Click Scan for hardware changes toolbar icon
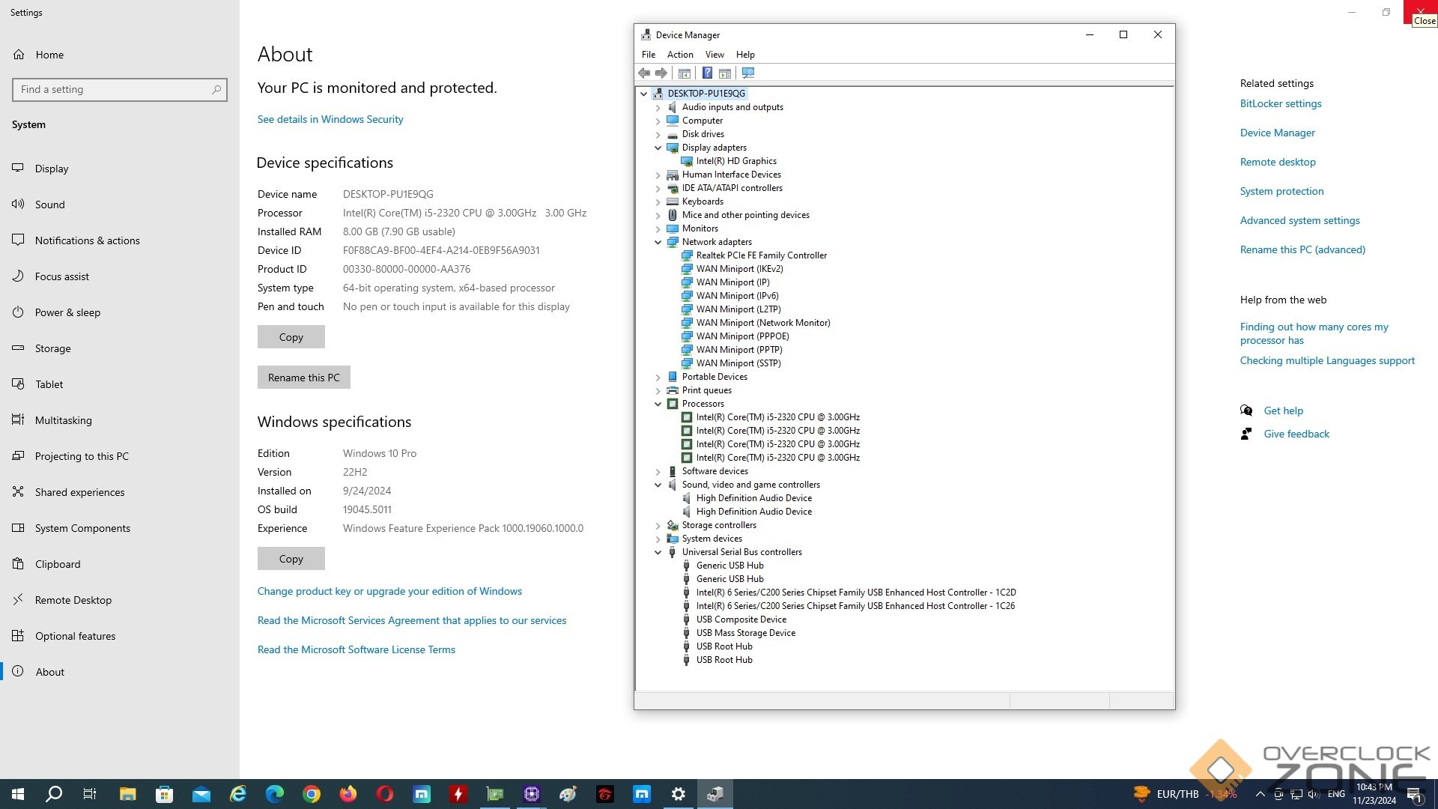Screen dimensions: 1438x809 click(x=747, y=73)
